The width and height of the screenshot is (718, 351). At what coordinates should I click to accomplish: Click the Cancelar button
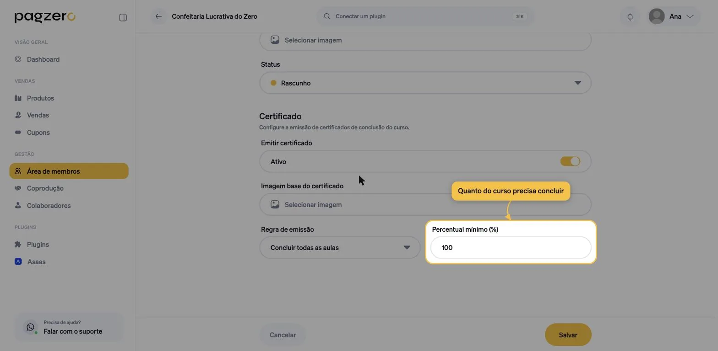(283, 335)
